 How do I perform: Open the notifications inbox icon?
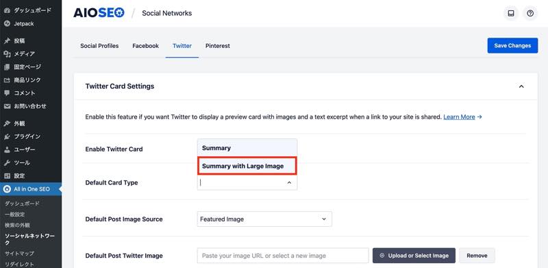pos(511,14)
